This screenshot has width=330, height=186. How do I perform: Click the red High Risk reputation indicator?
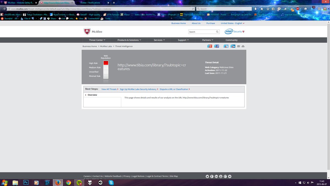pyautogui.click(x=106, y=63)
